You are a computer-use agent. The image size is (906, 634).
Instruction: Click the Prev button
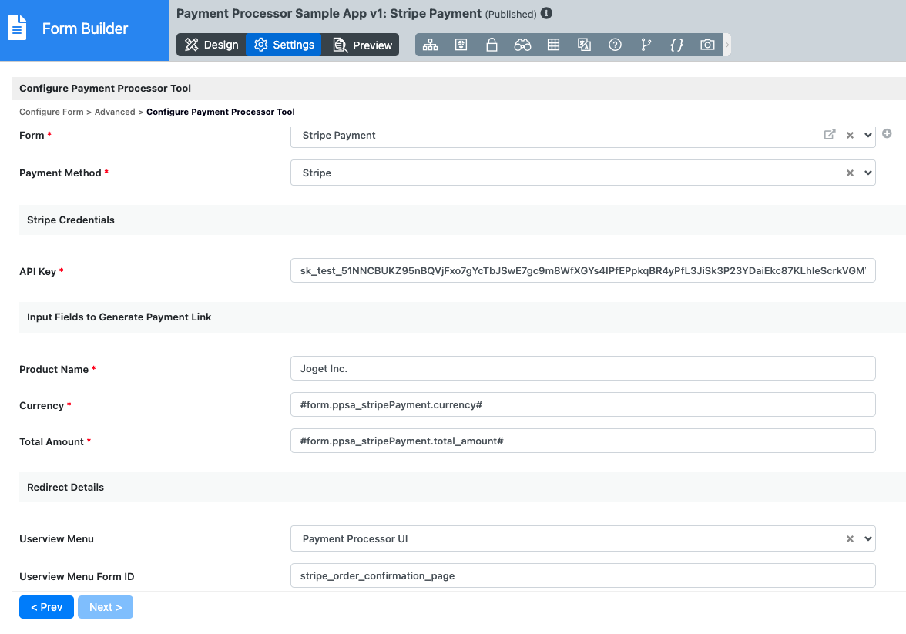46,607
